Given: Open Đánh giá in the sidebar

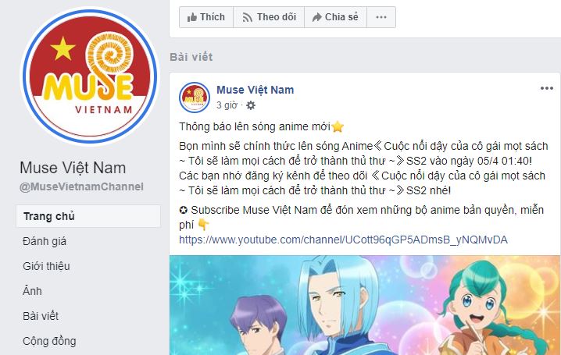Looking at the screenshot, I should pos(45,241).
